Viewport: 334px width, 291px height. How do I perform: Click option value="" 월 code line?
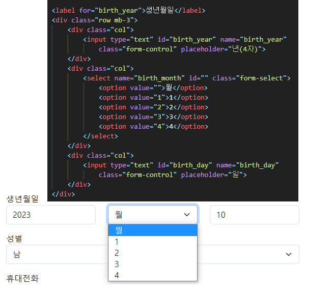coord(153,88)
